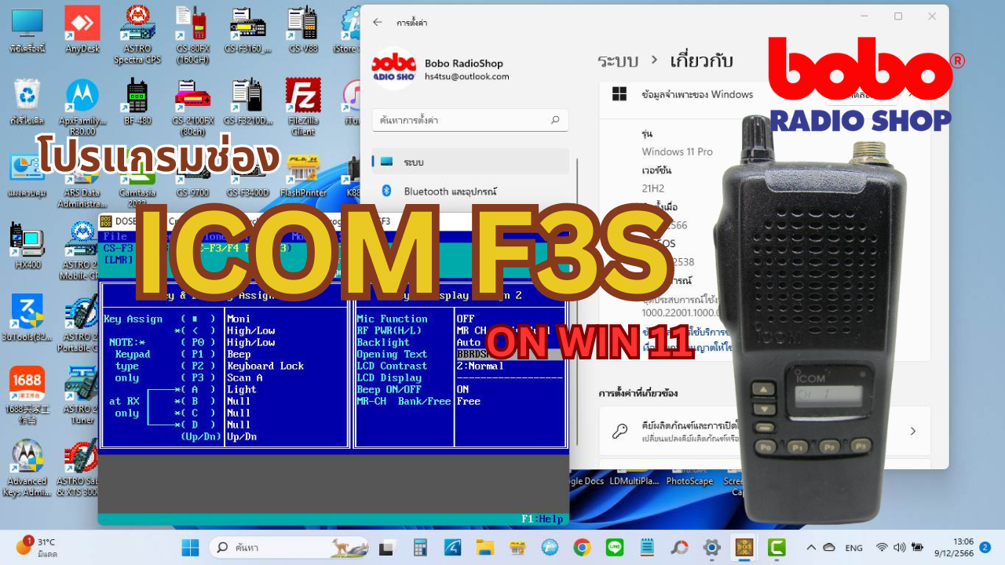The width and height of the screenshot is (1005, 565).
Task: Select the LCD Contrast Z:Normal value
Action: [x=480, y=366]
